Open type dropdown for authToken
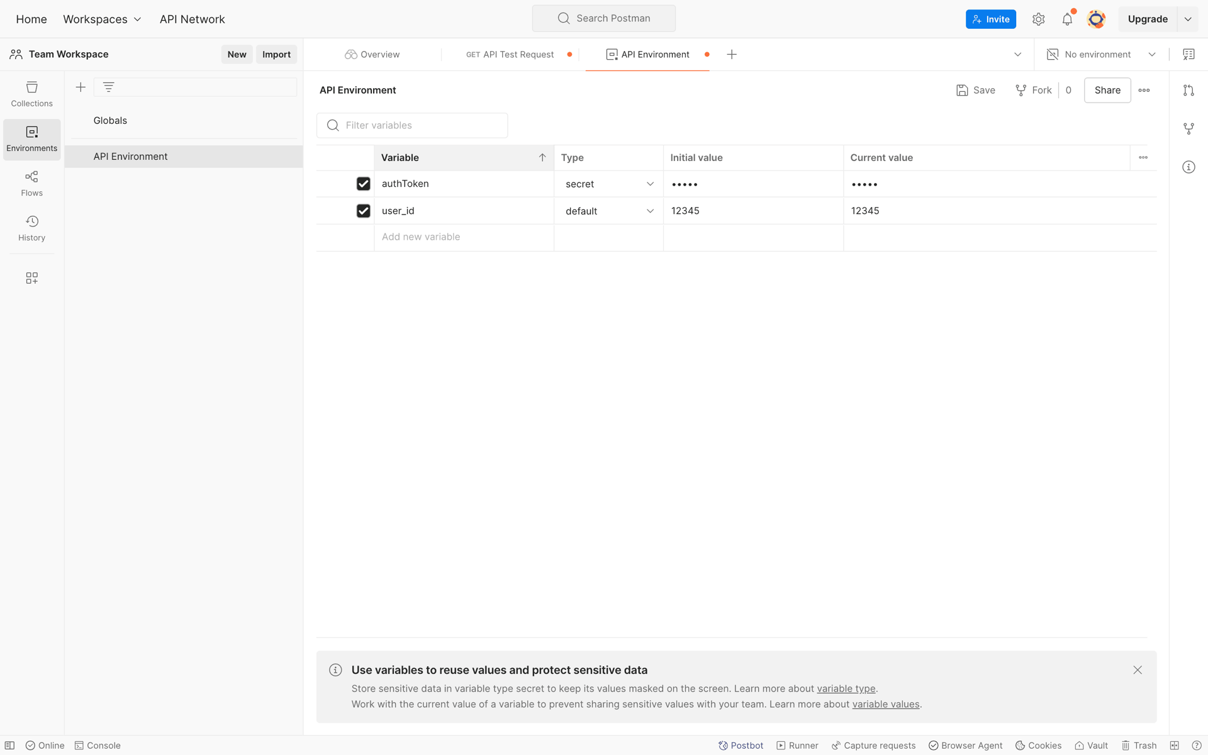Viewport: 1208px width, 755px height. click(608, 184)
